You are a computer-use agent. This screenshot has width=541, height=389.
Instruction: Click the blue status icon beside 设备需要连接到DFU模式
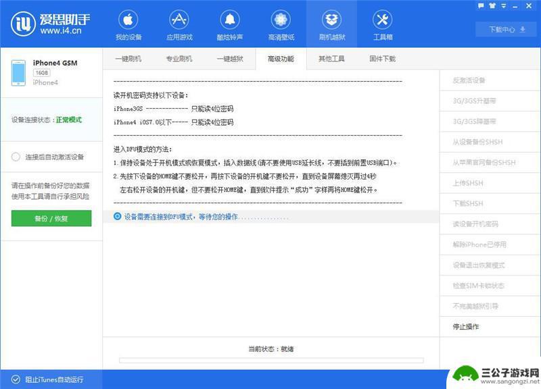117,216
